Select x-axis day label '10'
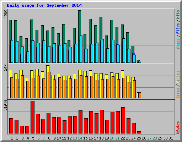Image resolution: width=182 pixels, height=142 pixels. coord(59,138)
